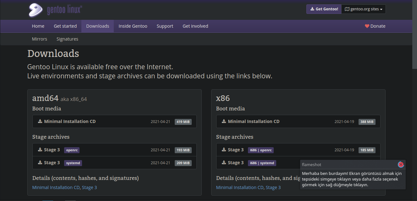Open x86 Minimal Installation CD details link

click(240, 187)
